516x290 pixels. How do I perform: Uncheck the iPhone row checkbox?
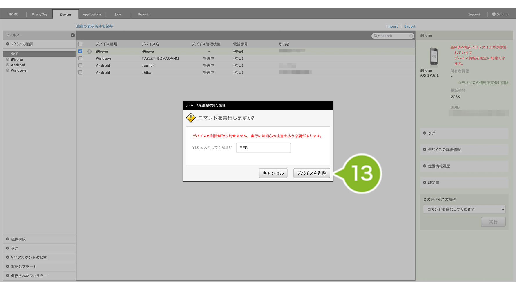tap(80, 51)
